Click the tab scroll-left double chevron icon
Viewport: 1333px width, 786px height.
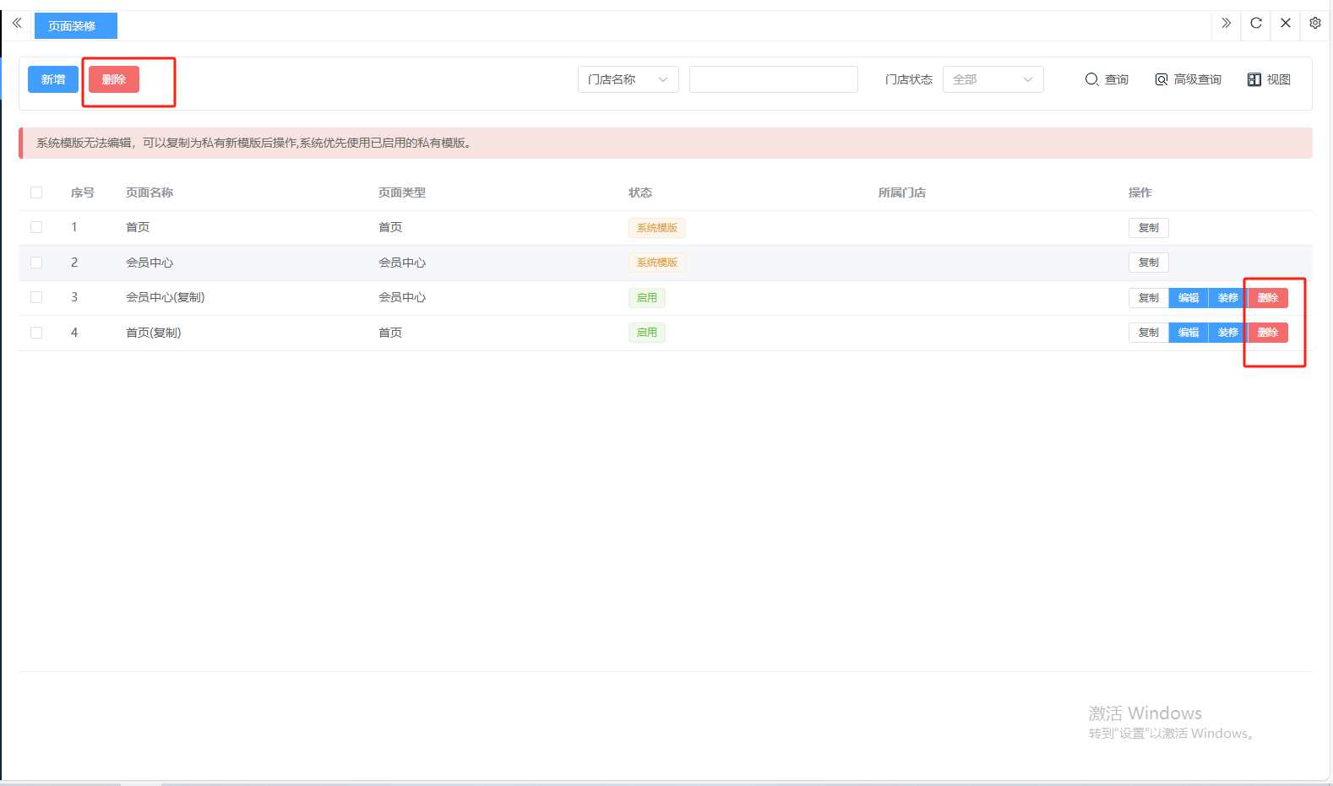point(17,24)
